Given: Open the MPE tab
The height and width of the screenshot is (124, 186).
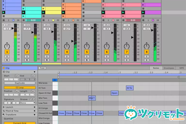Looking at the screenshot, I should pyautogui.click(x=182, y=68).
